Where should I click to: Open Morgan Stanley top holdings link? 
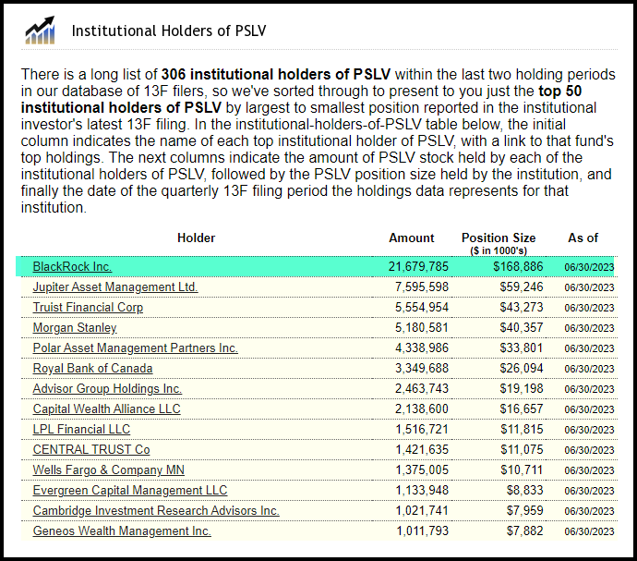coord(75,327)
